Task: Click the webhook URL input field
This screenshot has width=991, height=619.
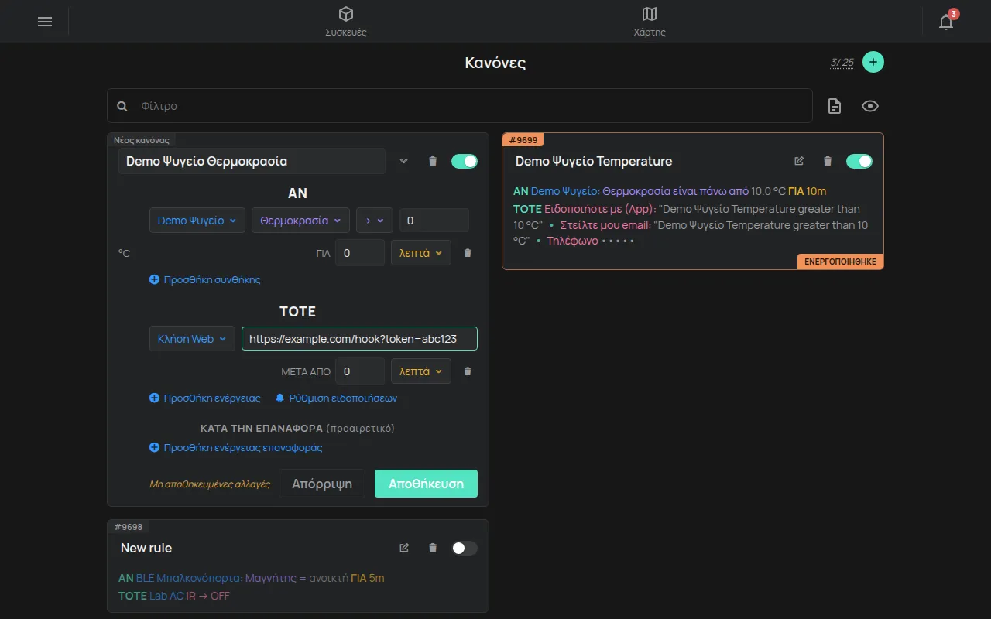Action: click(x=360, y=339)
